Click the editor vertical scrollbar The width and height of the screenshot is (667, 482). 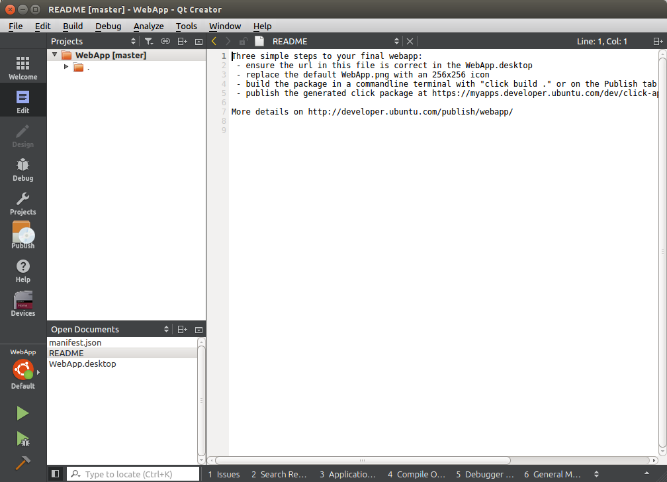662,252
